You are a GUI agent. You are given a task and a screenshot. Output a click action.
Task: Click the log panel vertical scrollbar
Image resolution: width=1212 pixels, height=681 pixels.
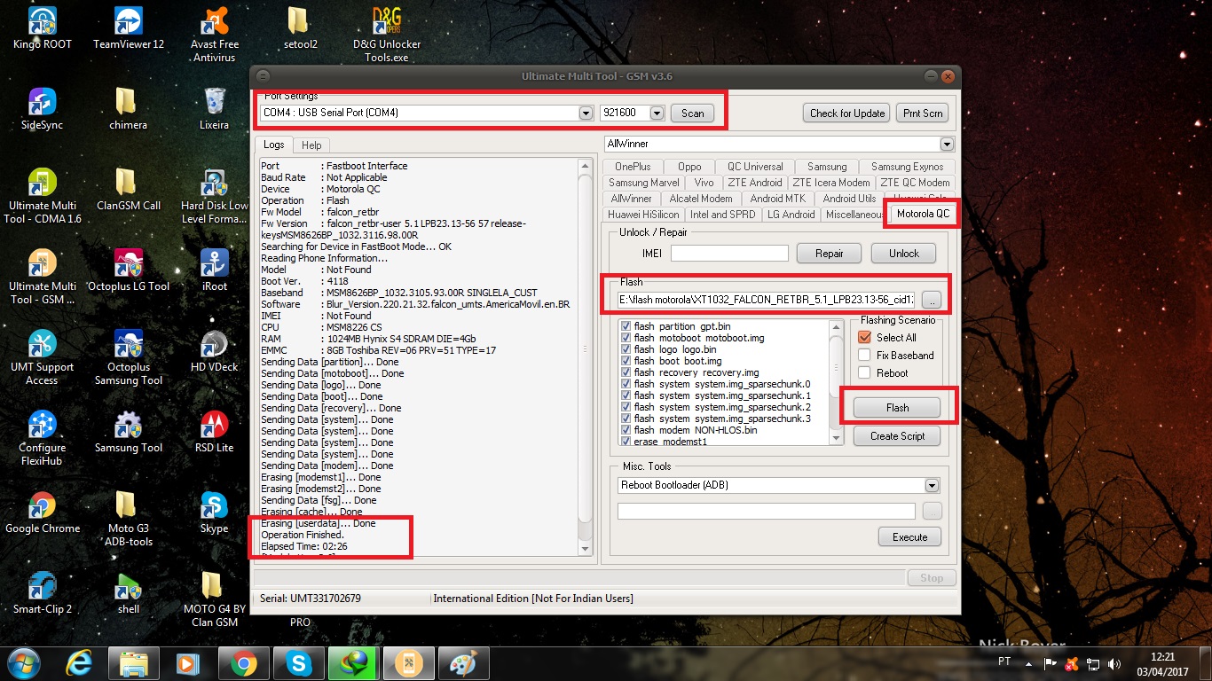[584, 356]
